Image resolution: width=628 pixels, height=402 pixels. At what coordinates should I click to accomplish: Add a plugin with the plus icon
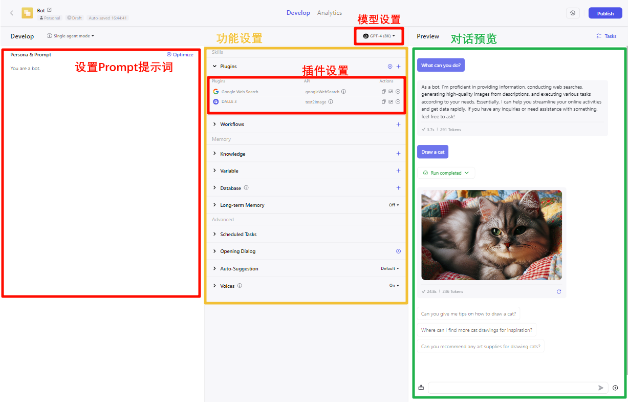pos(399,67)
